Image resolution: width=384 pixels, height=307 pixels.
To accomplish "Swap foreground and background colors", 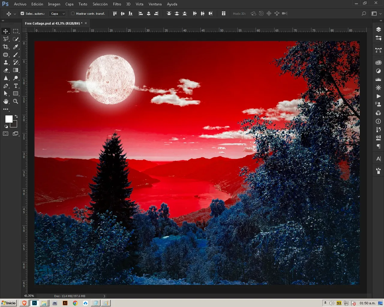I will coord(16,116).
